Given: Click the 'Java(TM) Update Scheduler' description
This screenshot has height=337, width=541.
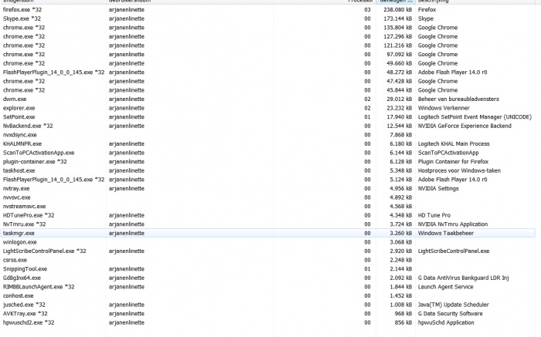Looking at the screenshot, I should [454, 305].
